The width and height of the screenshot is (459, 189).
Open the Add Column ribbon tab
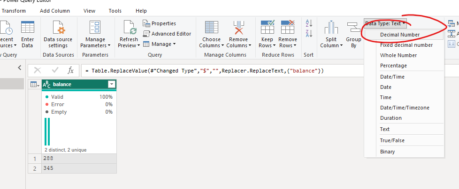tap(55, 11)
